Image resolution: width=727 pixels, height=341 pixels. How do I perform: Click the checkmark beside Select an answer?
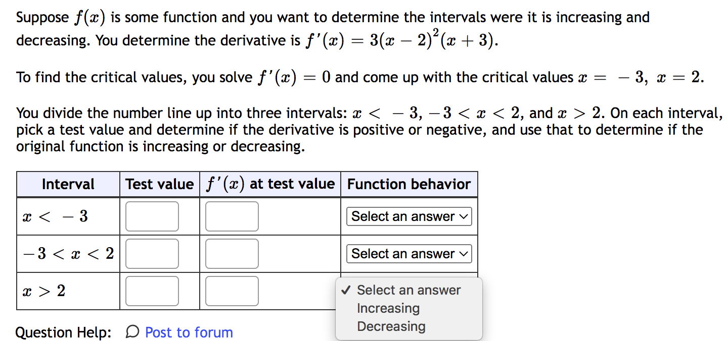(345, 290)
